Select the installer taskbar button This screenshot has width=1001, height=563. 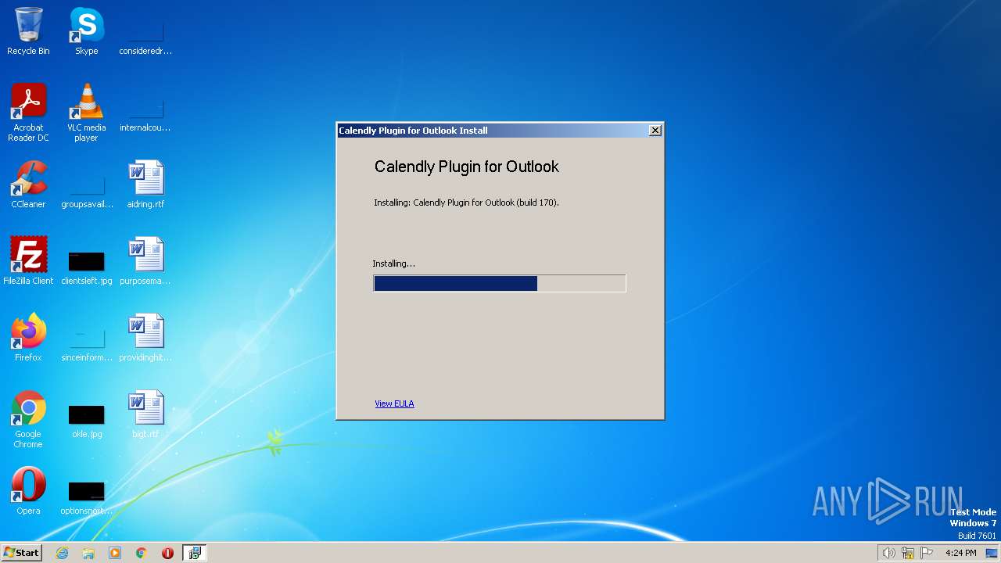(195, 553)
